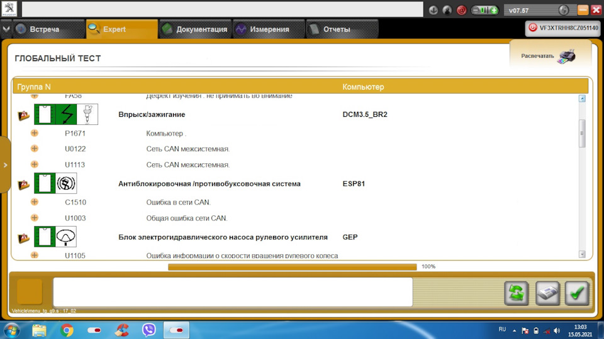Switch to the Expert tab
The width and height of the screenshot is (604, 339).
pyautogui.click(x=121, y=30)
